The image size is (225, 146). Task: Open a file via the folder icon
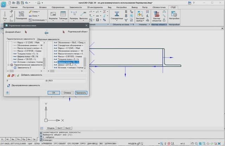(14, 3)
